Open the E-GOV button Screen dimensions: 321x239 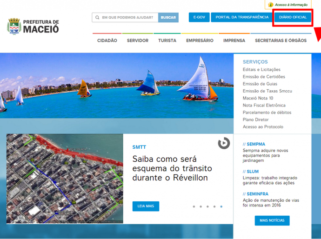click(x=199, y=17)
